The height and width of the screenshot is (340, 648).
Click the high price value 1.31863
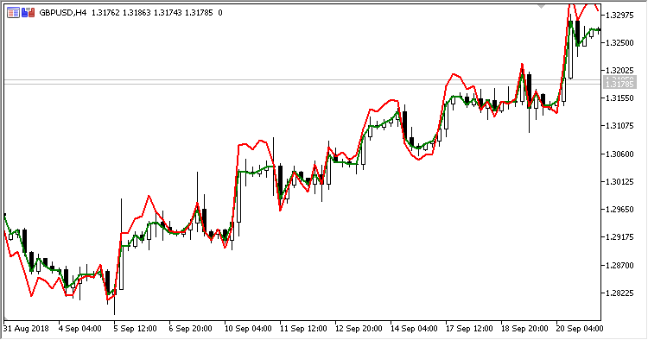(x=137, y=13)
